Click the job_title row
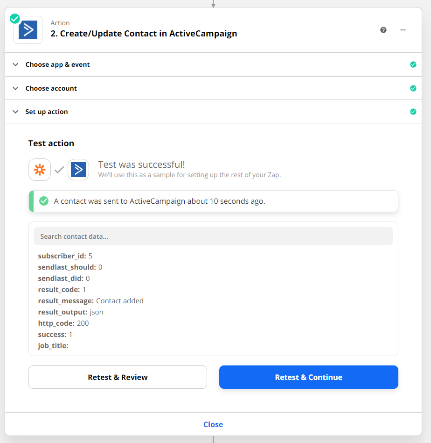Screen dimensions: 431x443 [53, 346]
